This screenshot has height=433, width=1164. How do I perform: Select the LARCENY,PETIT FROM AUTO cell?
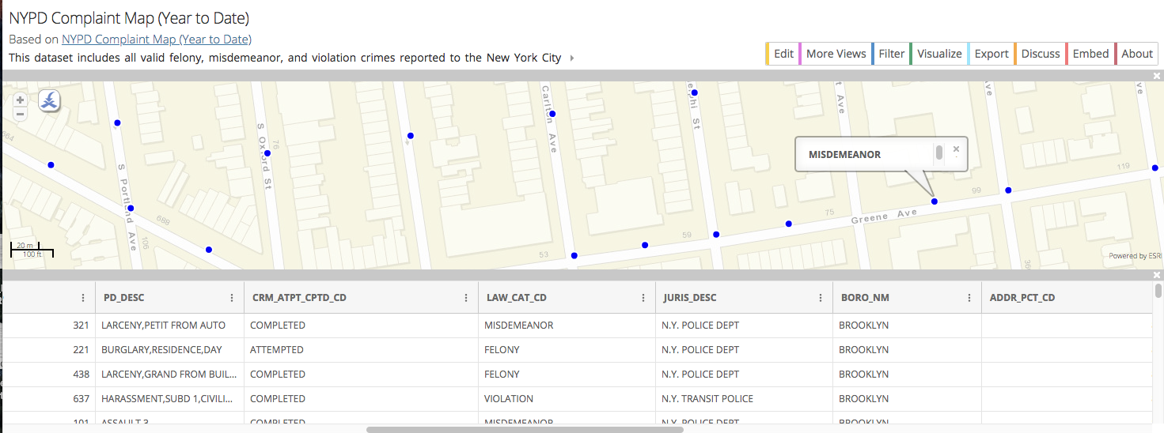coord(169,326)
